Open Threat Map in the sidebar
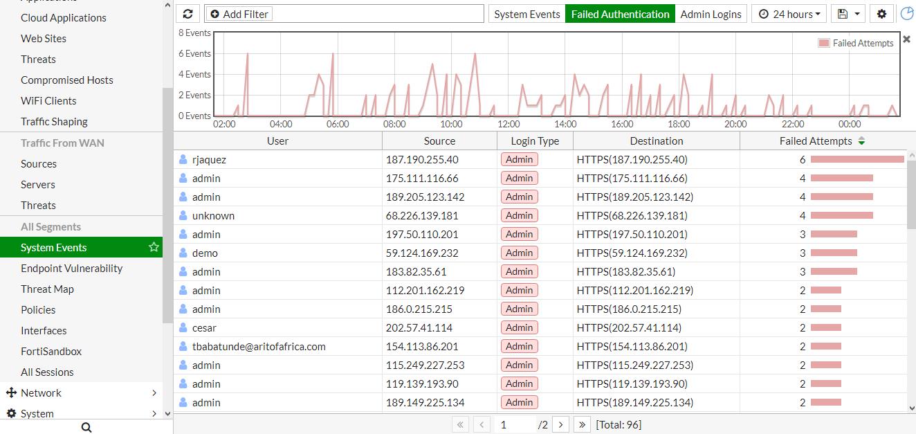The width and height of the screenshot is (916, 434). click(x=47, y=289)
